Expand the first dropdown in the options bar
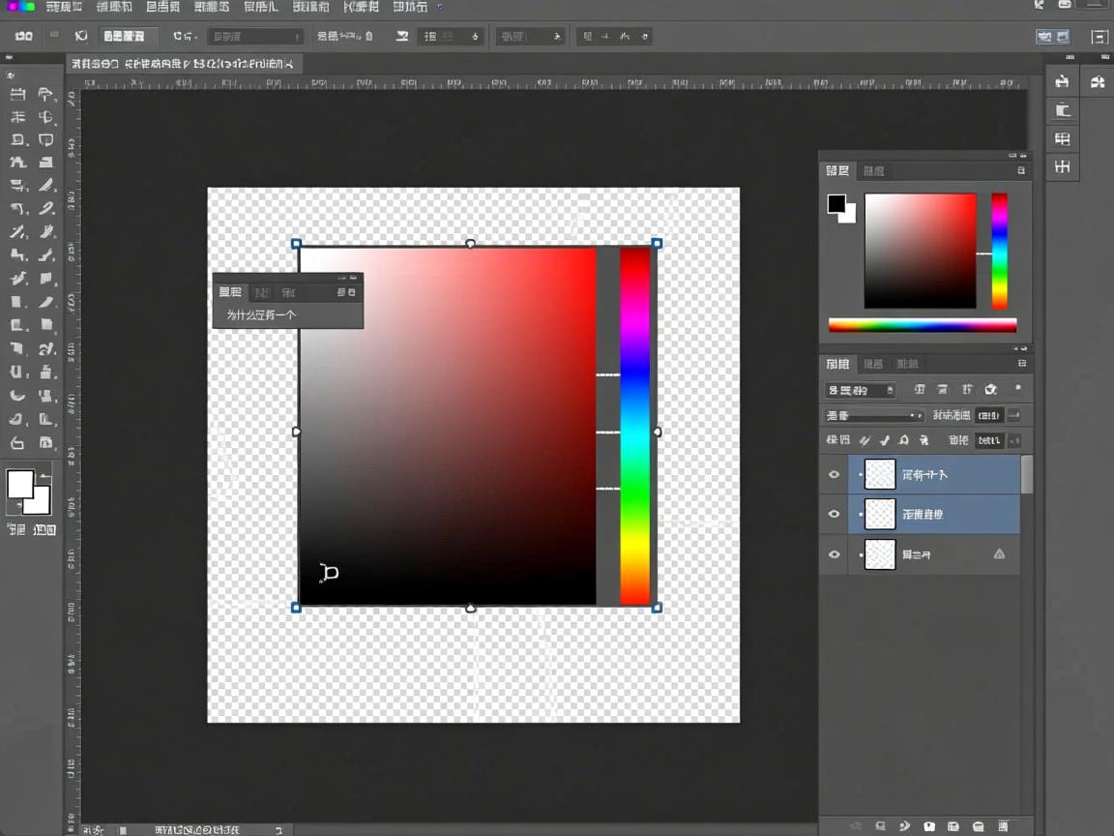 (255, 37)
